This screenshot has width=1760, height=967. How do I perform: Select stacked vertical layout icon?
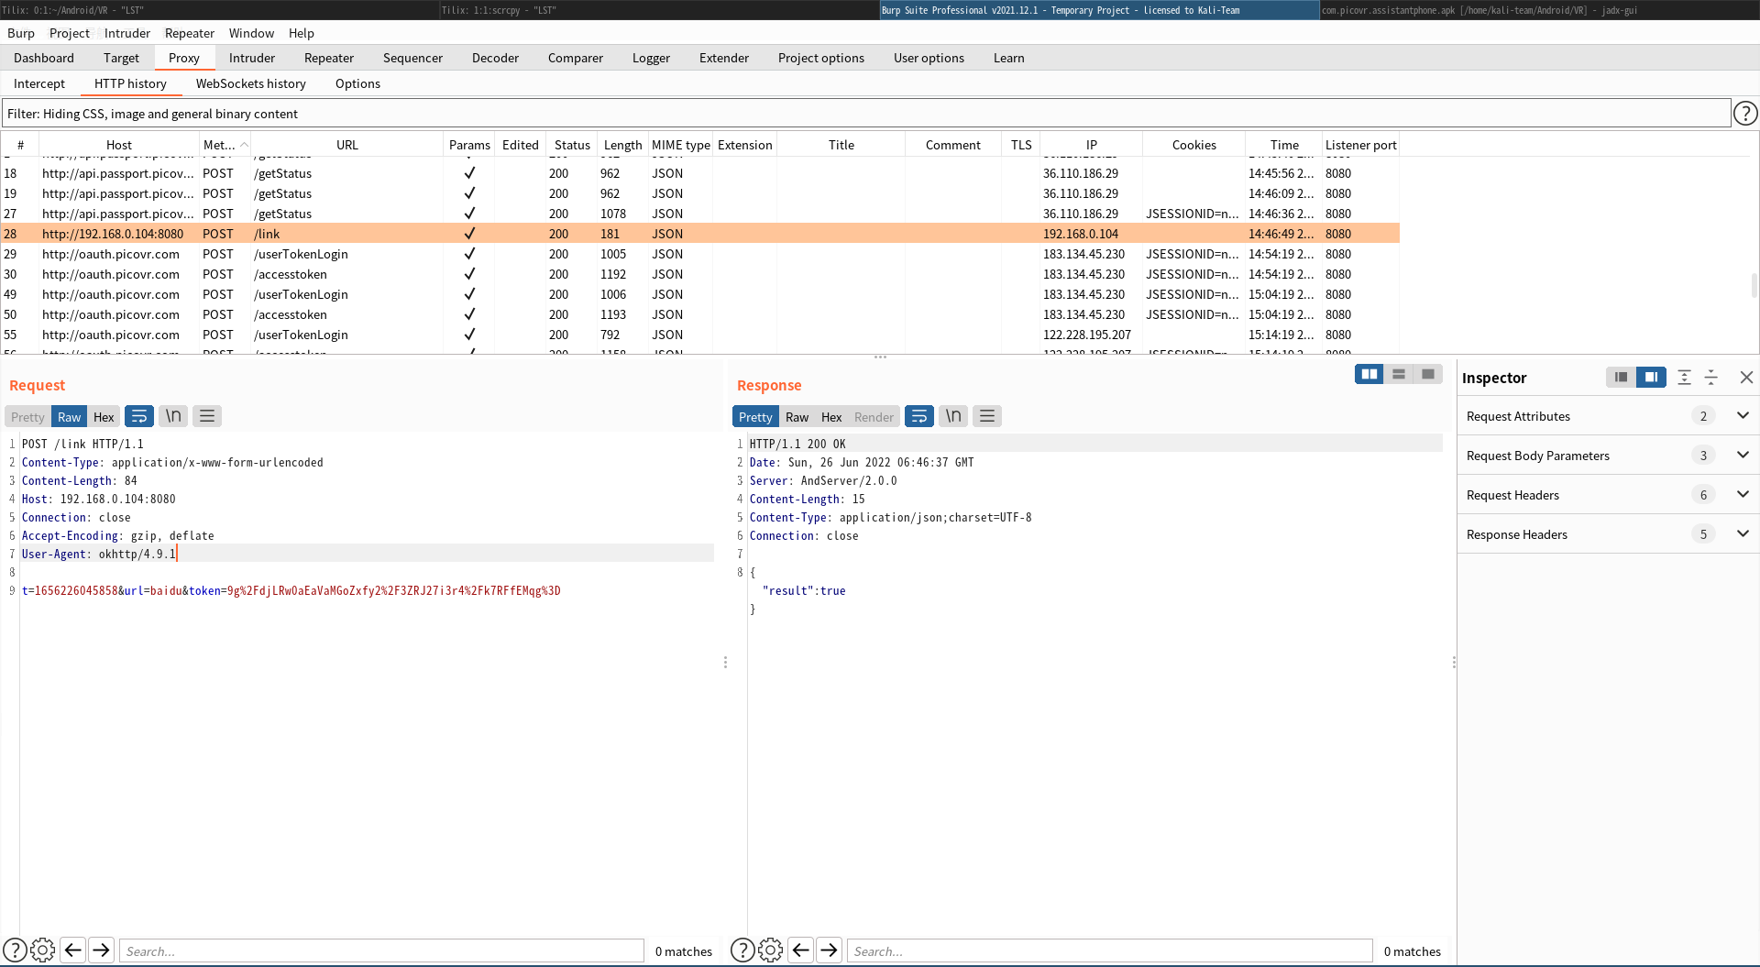[x=1399, y=374]
